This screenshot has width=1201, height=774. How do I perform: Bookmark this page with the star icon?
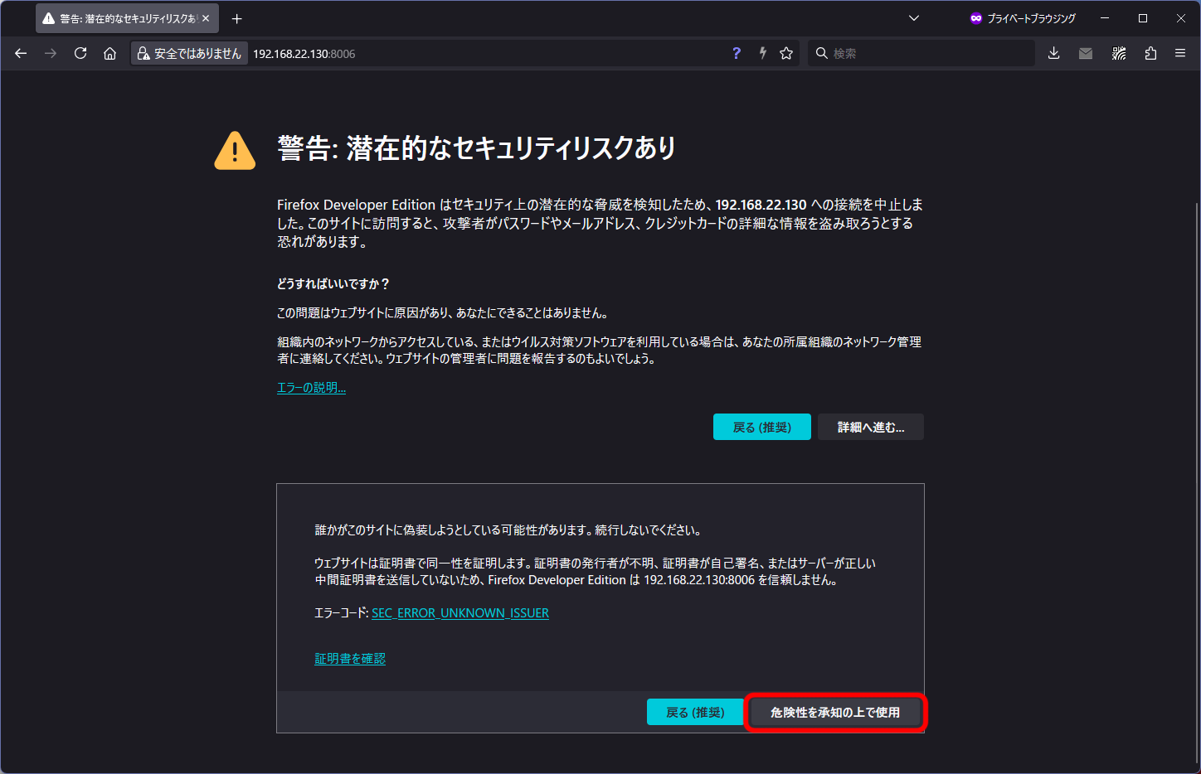[x=786, y=53]
